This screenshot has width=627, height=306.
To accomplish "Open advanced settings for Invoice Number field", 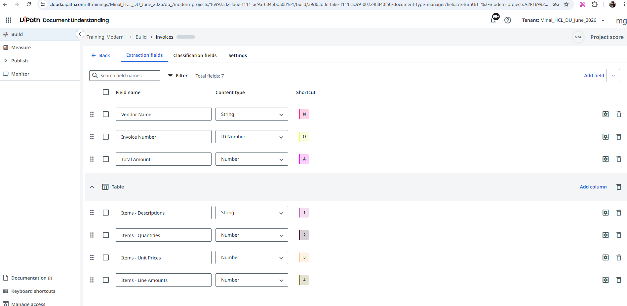I will (x=606, y=137).
